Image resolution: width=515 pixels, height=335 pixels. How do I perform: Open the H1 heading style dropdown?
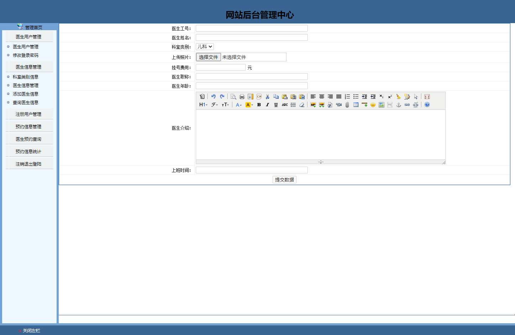(x=203, y=104)
